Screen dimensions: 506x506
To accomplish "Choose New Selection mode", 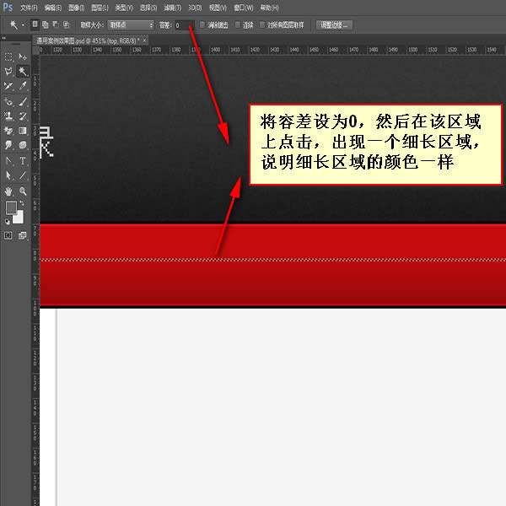I will (35, 24).
